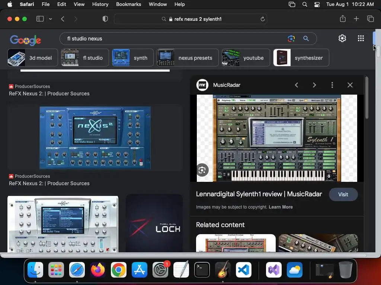The height and width of the screenshot is (285, 381).
Task: Click the address bar with refx nexus 2 sylenth1
Action: [190, 19]
